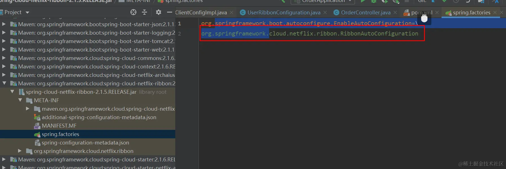Screen dimensions: 506x169
Task: Expand spring-boot-starter-web Maven library
Action: [x=4, y=50]
